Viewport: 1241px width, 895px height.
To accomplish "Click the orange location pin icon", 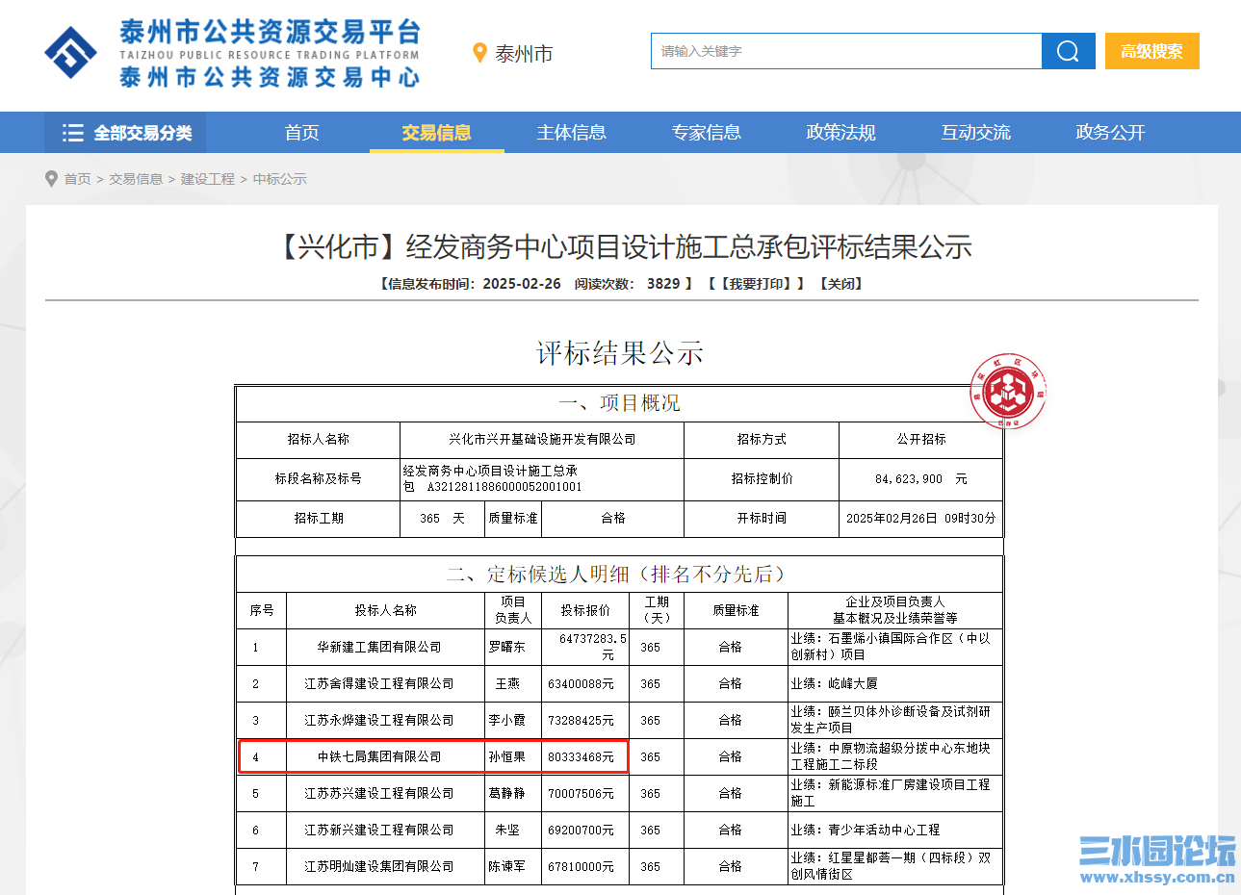I will 479,53.
